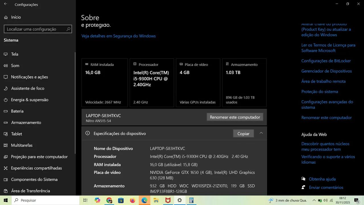Open Microsoft Store from taskbar

(121, 200)
